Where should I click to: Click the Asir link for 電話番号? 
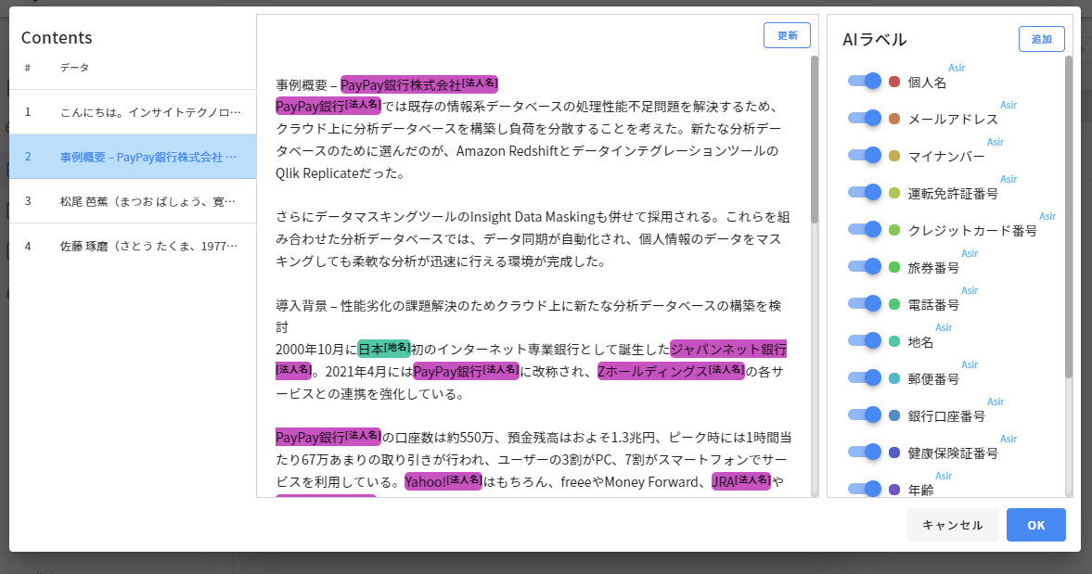pyautogui.click(x=970, y=290)
